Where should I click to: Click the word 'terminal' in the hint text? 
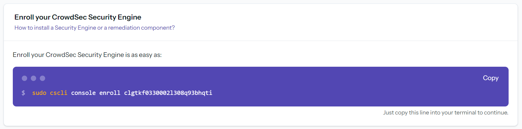(465, 112)
